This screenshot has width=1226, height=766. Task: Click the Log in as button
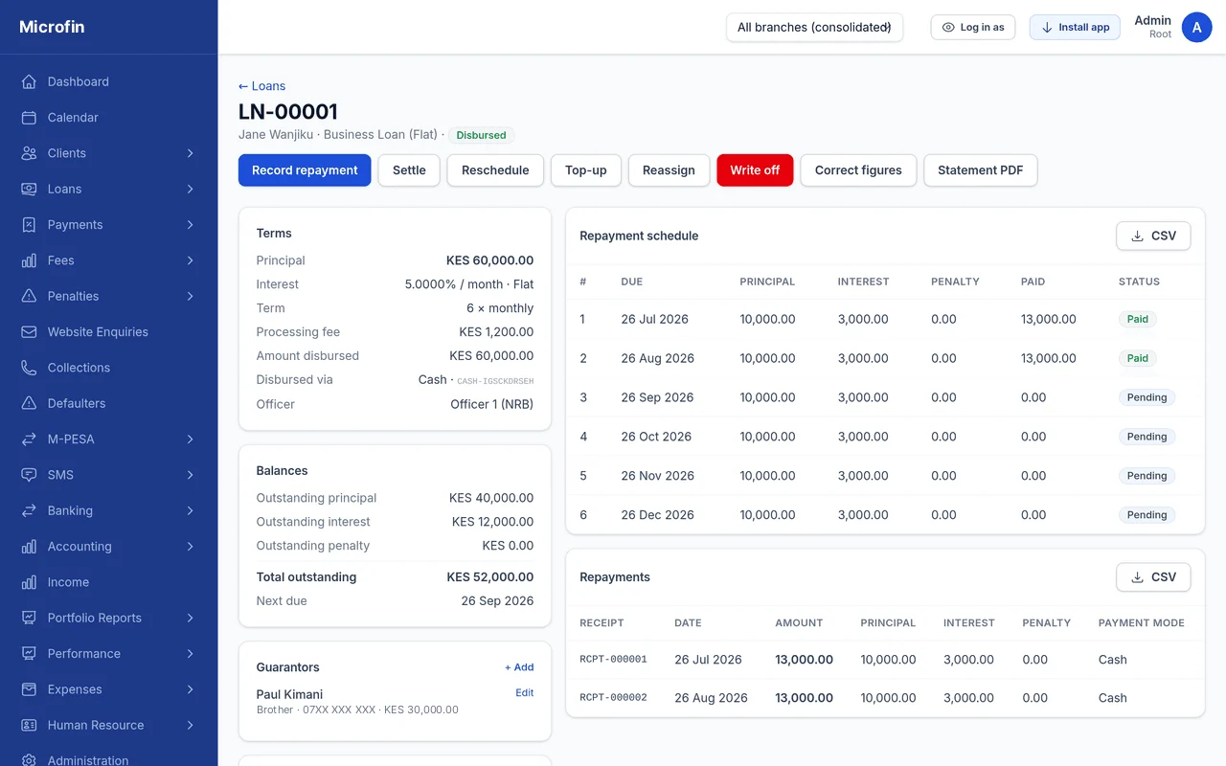(973, 27)
